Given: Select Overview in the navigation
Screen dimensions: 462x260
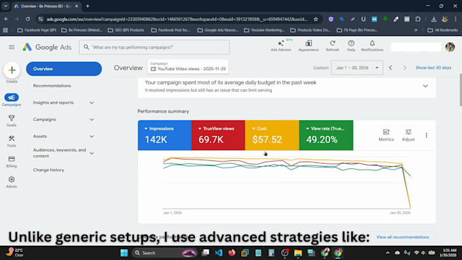Looking at the screenshot, I should coord(64,69).
